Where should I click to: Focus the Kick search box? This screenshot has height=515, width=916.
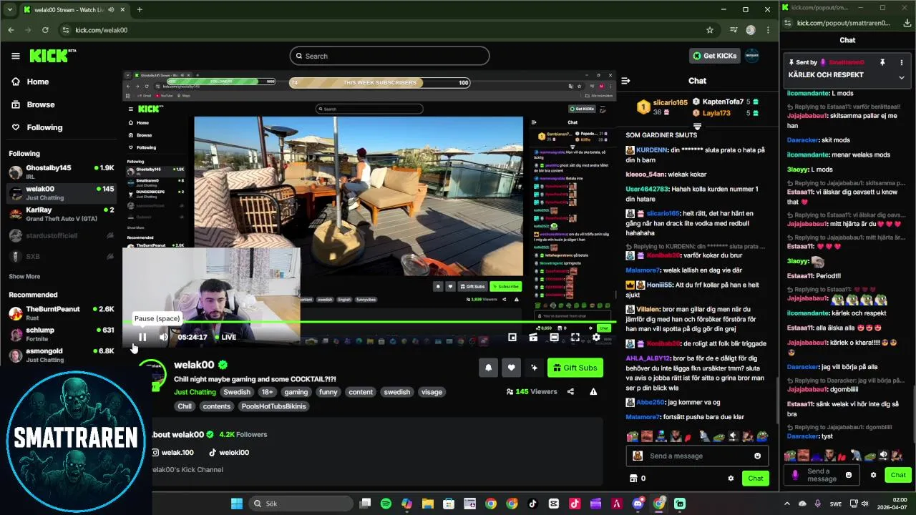coord(389,56)
